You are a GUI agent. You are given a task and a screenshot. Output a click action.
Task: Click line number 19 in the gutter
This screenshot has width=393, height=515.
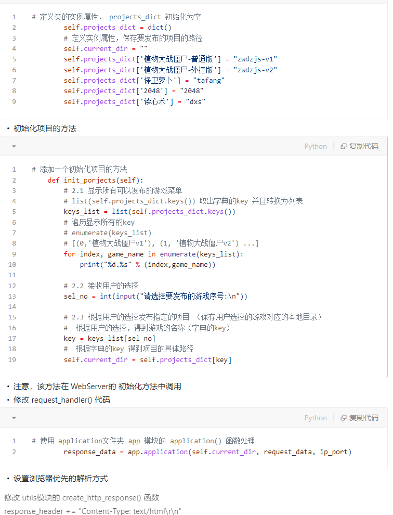click(12, 360)
